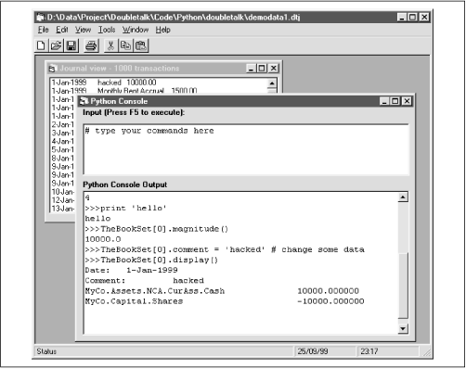
Task: Open the Tools menu
Action: (x=107, y=30)
